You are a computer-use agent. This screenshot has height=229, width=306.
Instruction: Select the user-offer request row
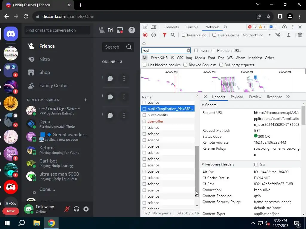(168, 121)
